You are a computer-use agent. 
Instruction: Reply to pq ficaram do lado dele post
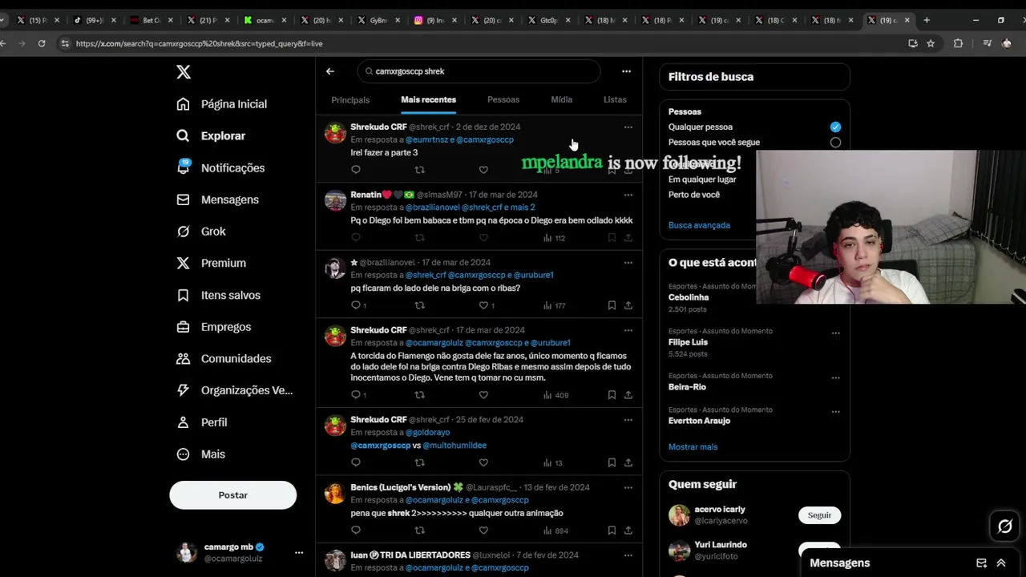(x=356, y=305)
